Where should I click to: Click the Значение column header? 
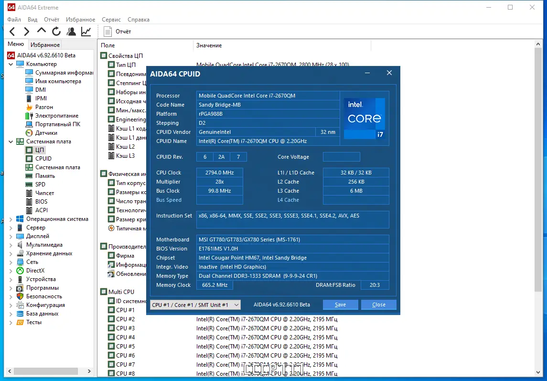tap(209, 45)
